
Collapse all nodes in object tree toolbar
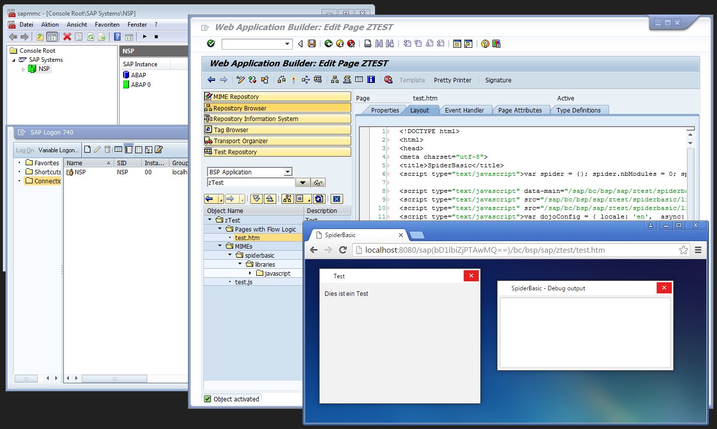click(270, 199)
